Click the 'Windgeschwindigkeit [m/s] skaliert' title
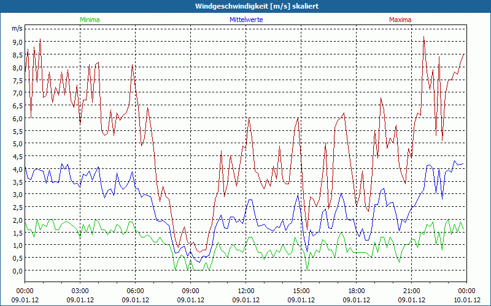The height and width of the screenshot is (306, 491). click(x=257, y=6)
